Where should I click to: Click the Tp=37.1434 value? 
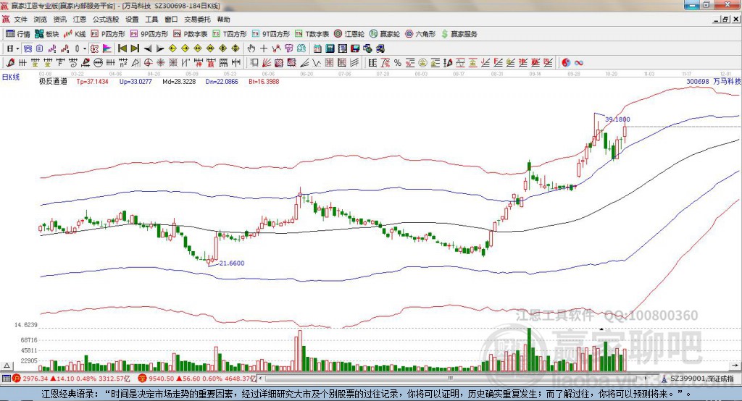92,81
